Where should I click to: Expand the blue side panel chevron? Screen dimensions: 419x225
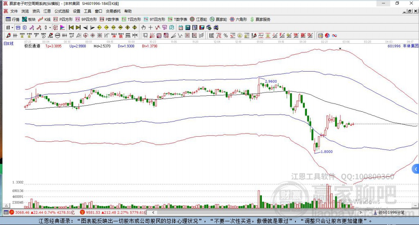[416, 169]
